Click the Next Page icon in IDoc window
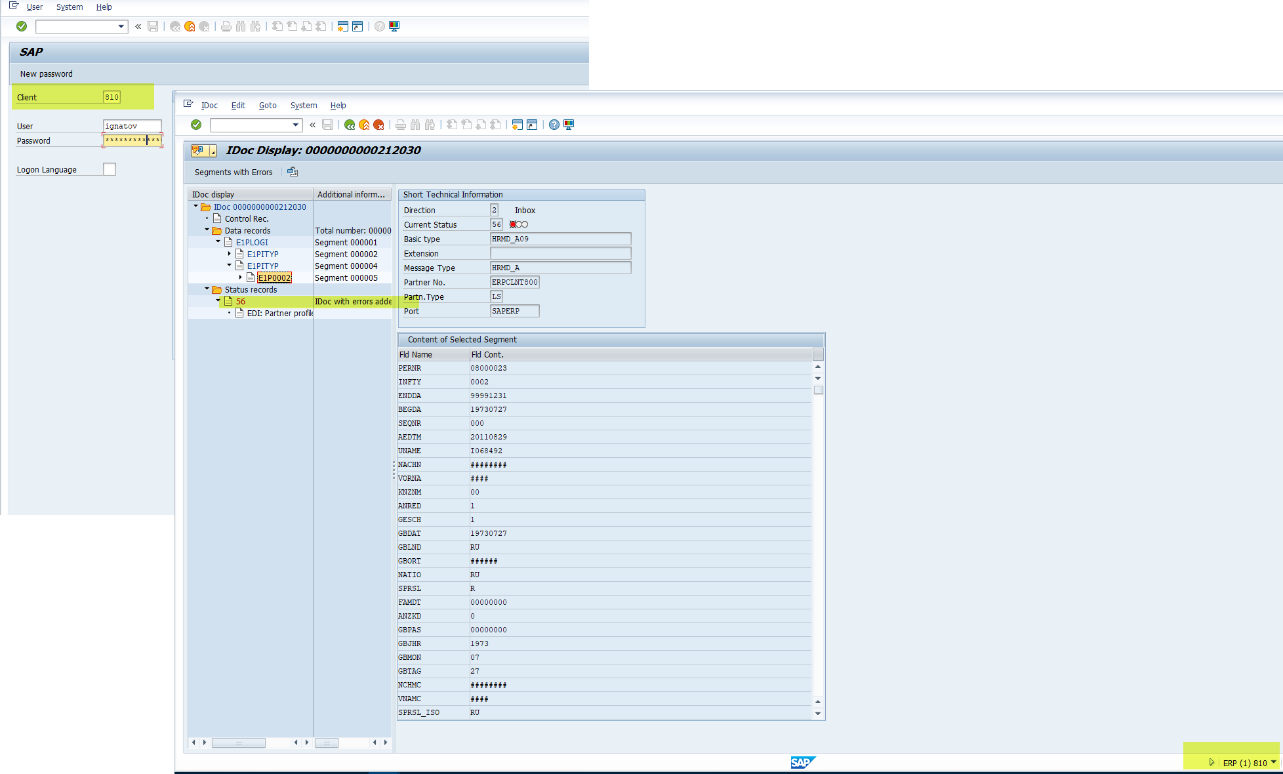Screen dimensions: 1283x774 pyautogui.click(x=481, y=125)
